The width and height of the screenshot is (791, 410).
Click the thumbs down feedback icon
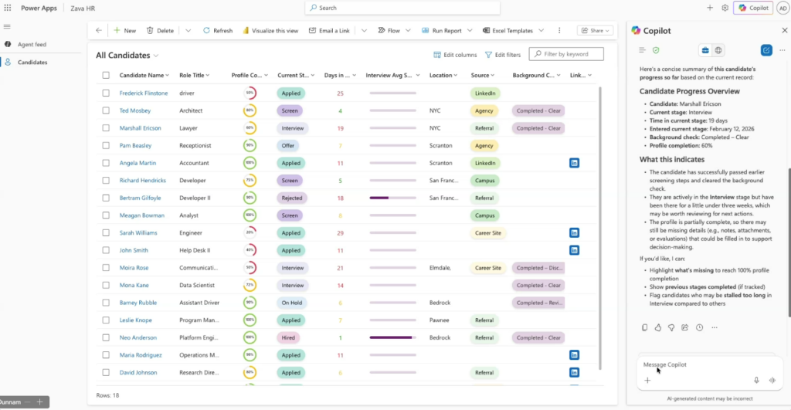point(671,327)
